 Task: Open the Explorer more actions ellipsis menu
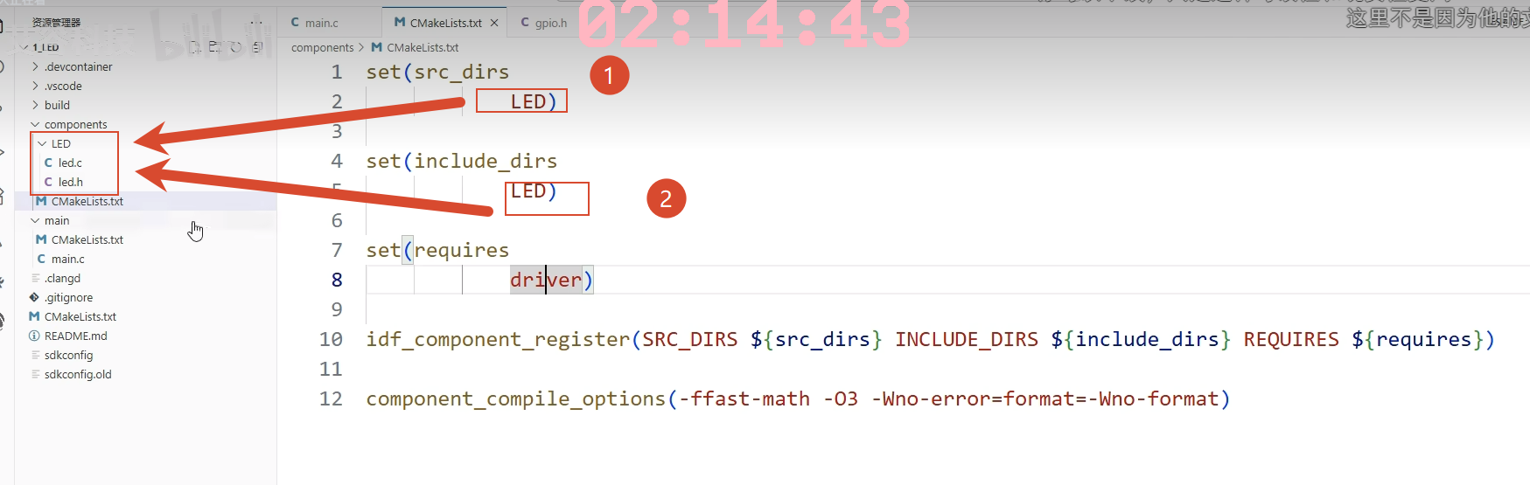point(256,23)
